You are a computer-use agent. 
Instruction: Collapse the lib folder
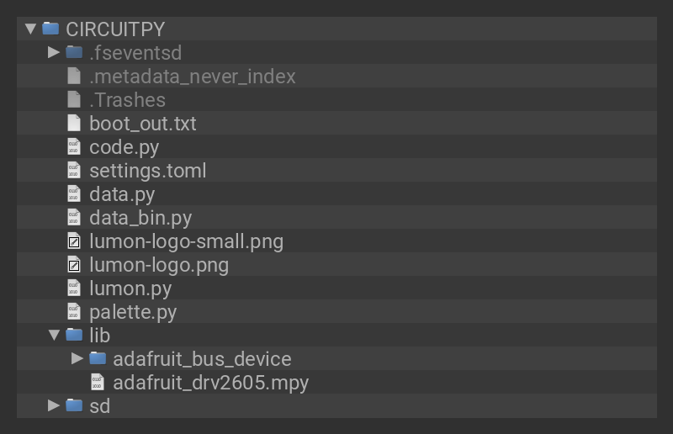(x=54, y=336)
